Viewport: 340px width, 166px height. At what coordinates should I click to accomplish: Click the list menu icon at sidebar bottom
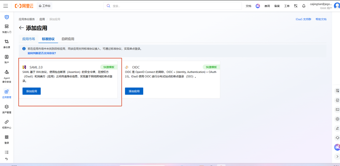[x=7, y=152]
